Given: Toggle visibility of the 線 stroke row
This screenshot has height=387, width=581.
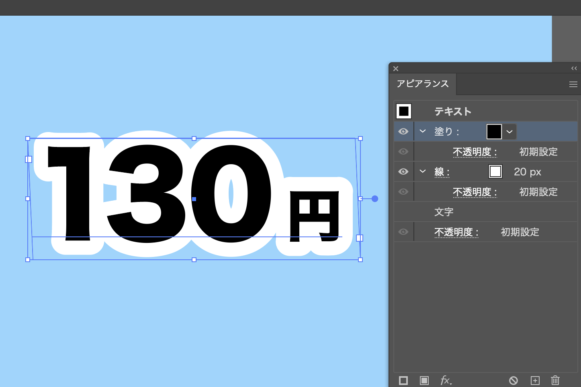Looking at the screenshot, I should pyautogui.click(x=403, y=171).
